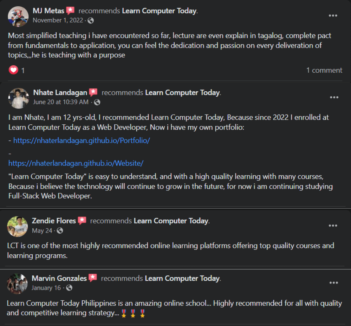This screenshot has width=351, height=326.
Task: Visit Marvin Gonzales profile name
Action: point(59,278)
